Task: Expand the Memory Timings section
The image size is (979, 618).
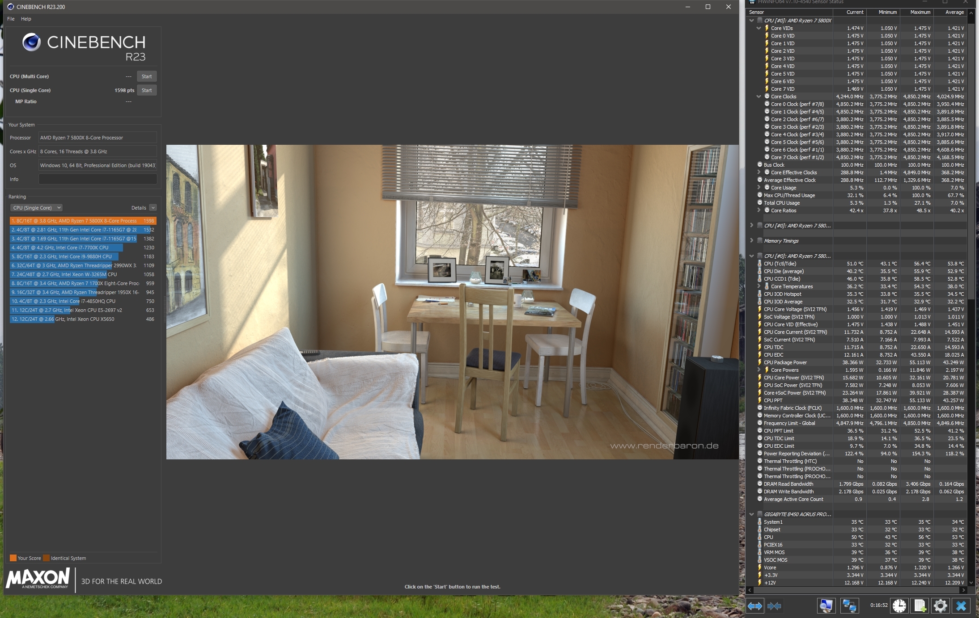Action: (x=752, y=241)
